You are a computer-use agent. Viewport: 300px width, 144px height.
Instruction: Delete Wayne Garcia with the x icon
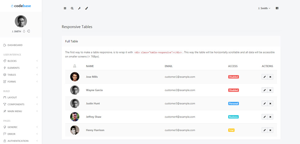coord(270,90)
